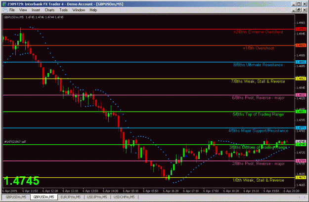Open the Insert menu
309x202 pixels.
36,10
